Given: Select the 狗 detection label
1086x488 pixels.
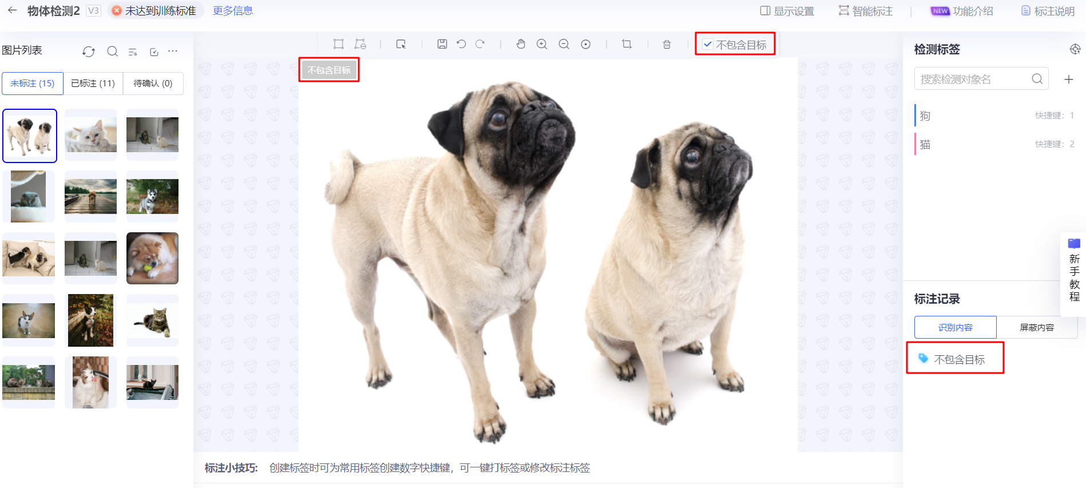Looking at the screenshot, I should [994, 116].
